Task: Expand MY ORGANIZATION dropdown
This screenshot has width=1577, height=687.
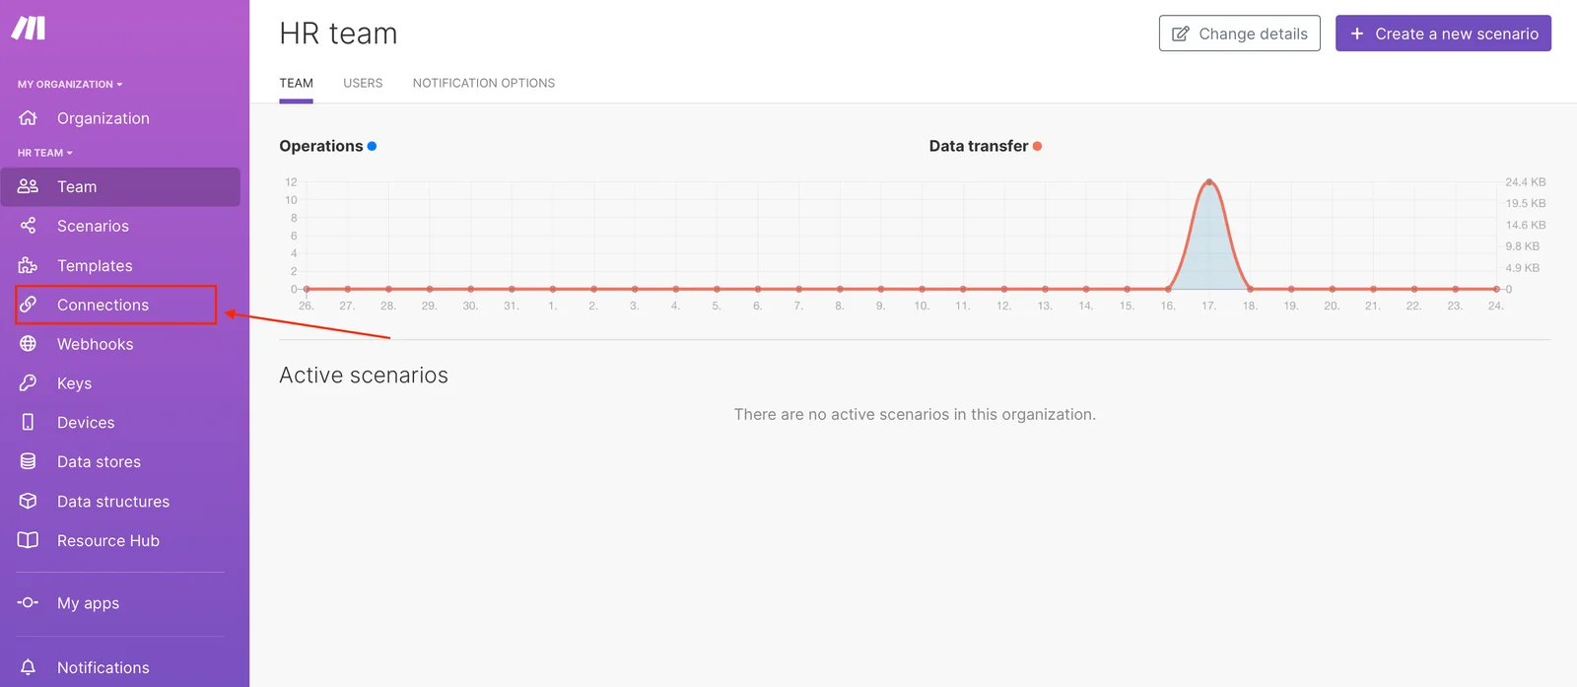Action: (70, 84)
